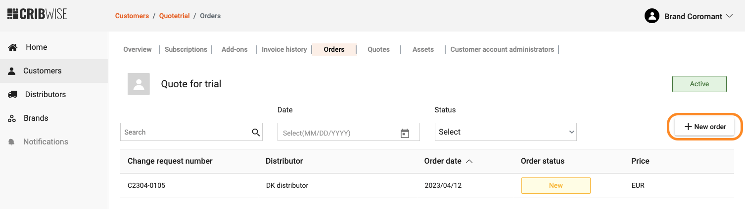Screen dimensions: 745x209
Task: Open the date picker calendar icon
Action: pos(405,133)
